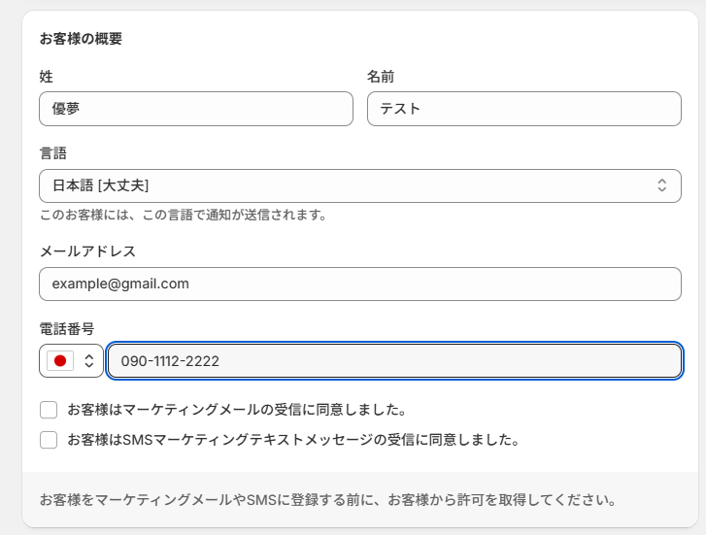The image size is (706, 535).
Task: Click the phone number field 090-1112-2222
Action: (394, 361)
